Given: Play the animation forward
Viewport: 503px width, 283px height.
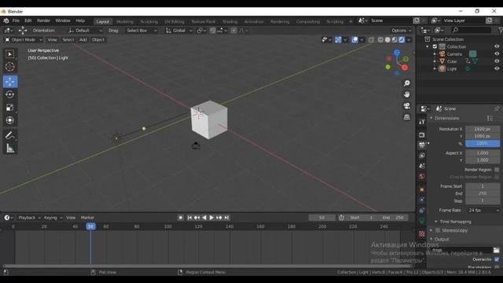Looking at the screenshot, I should pyautogui.click(x=211, y=218).
